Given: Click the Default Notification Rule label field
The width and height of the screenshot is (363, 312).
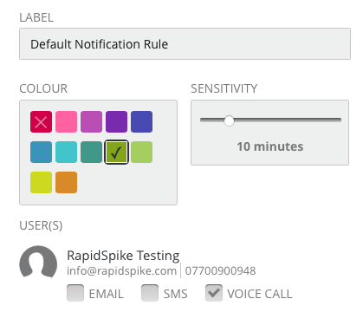Looking at the screenshot, I should click(x=185, y=44).
